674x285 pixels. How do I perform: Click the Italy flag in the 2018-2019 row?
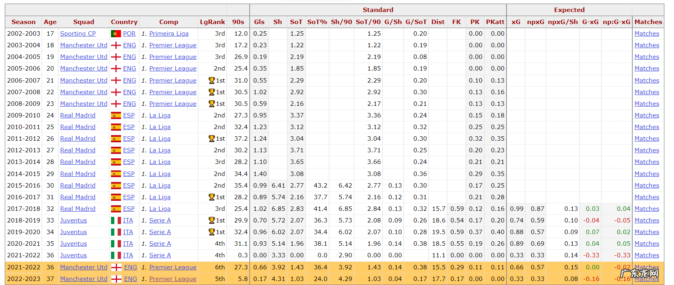pyautogui.click(x=116, y=220)
